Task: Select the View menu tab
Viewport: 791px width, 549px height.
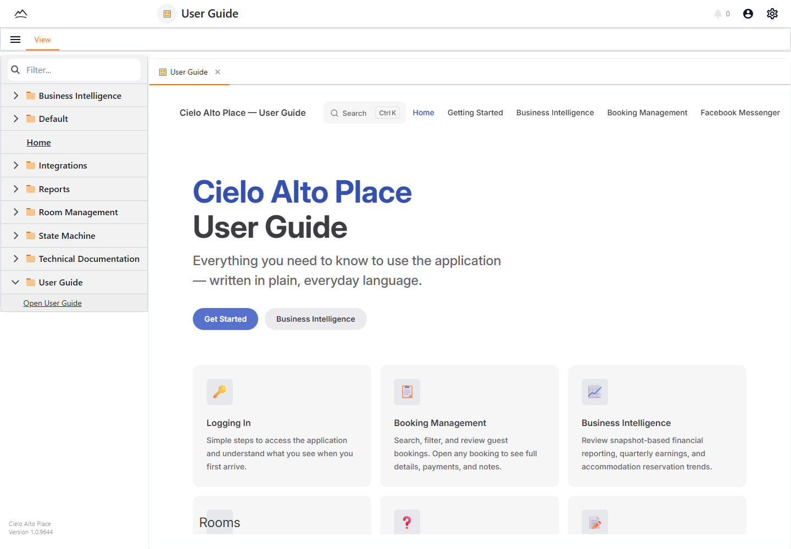Action: (42, 40)
